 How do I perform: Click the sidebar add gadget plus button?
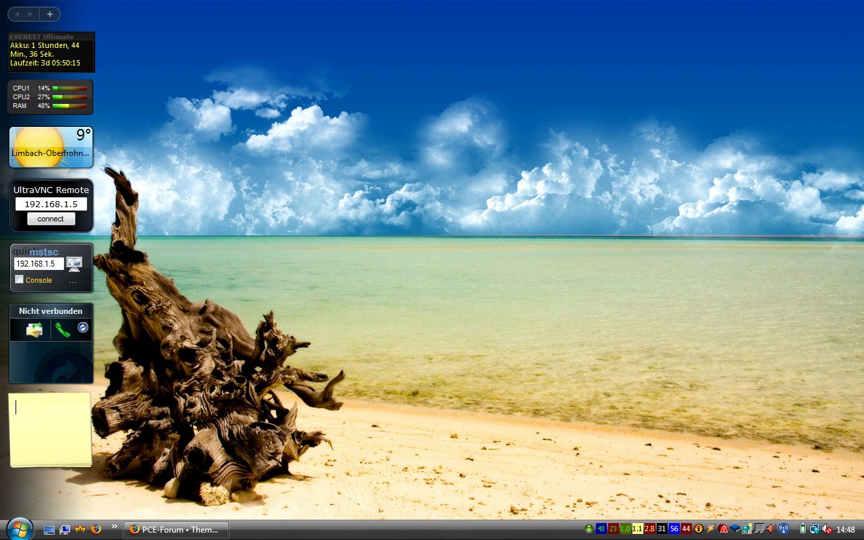point(50,14)
